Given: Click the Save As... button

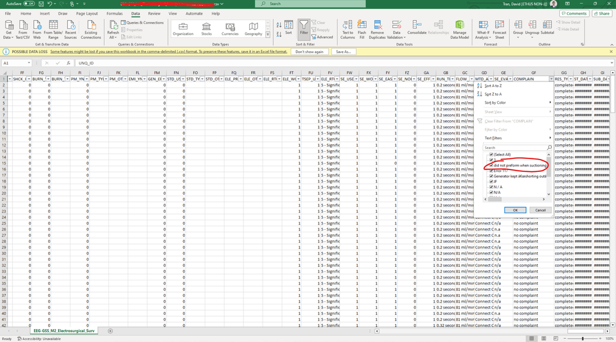Looking at the screenshot, I should [x=344, y=52].
